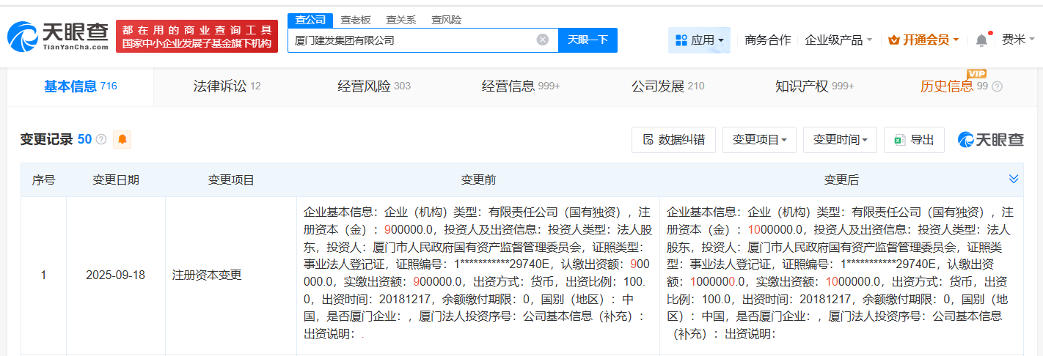Expand the 应用 apps dropdown
The height and width of the screenshot is (356, 1043).
pyautogui.click(x=699, y=40)
